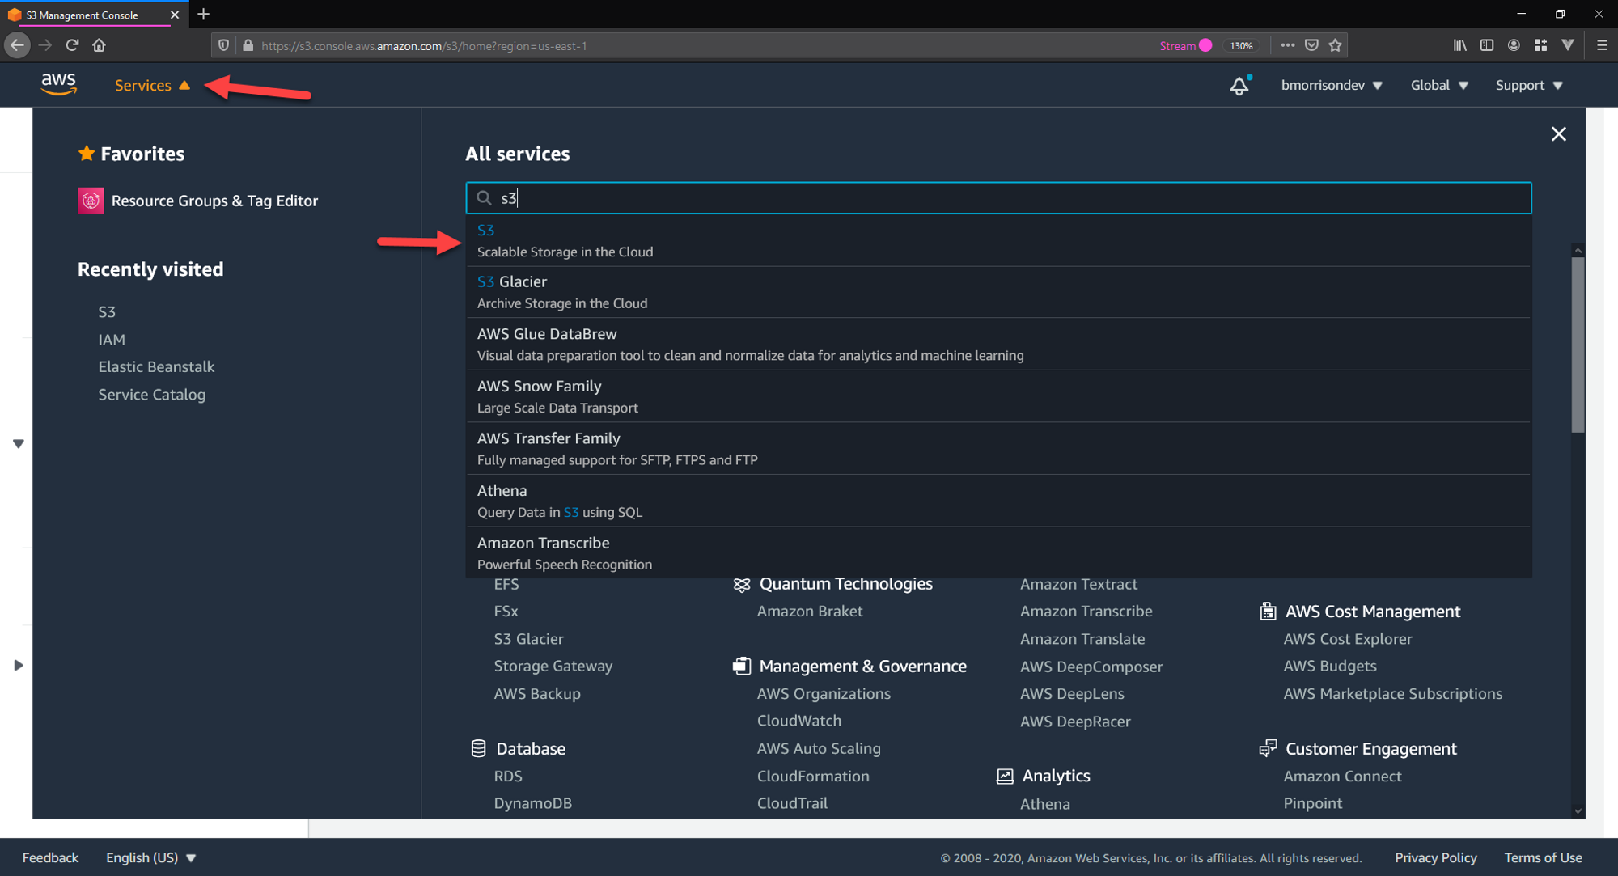
Task: Reload the page in browser
Action: click(x=72, y=45)
